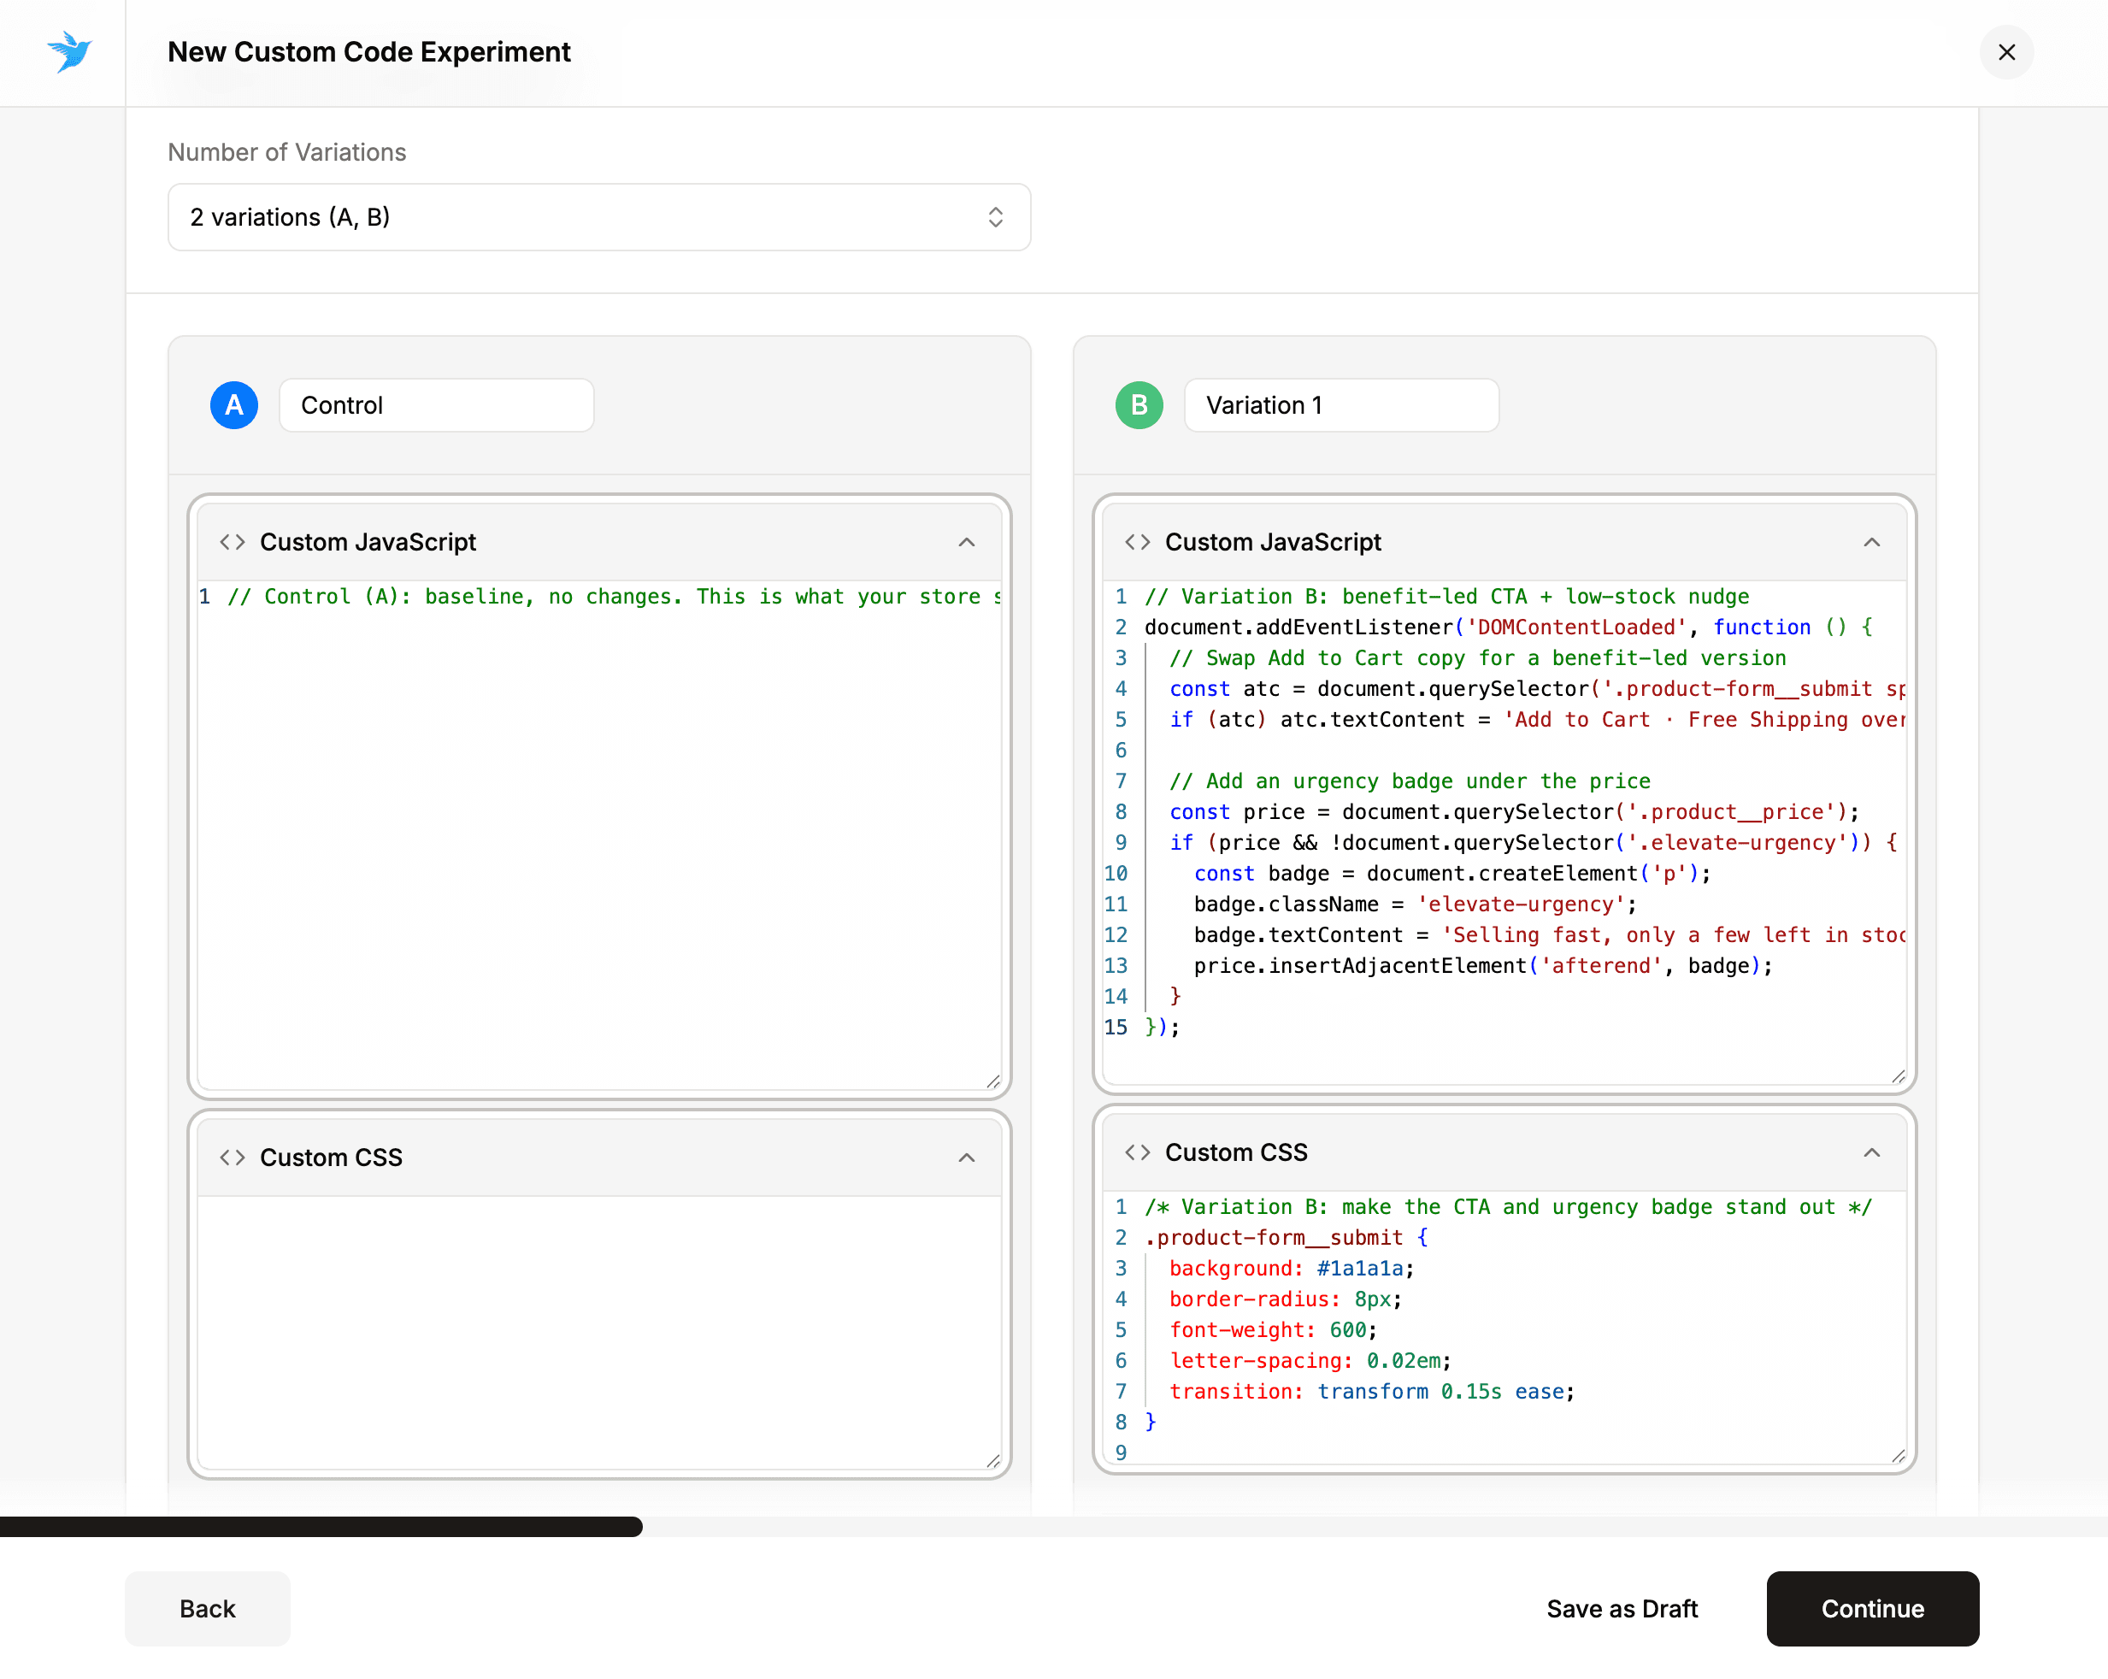Click the 'Number of Variations' label
2108x1679 pixels.
pyautogui.click(x=286, y=151)
